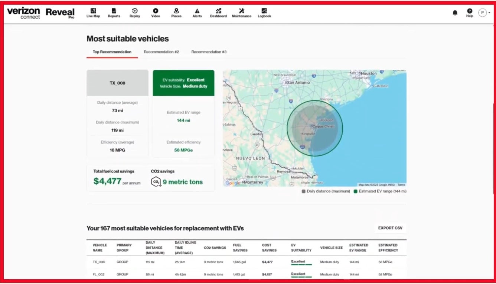Open the Help menu
Viewport: 496px width, 284px height.
469,13
